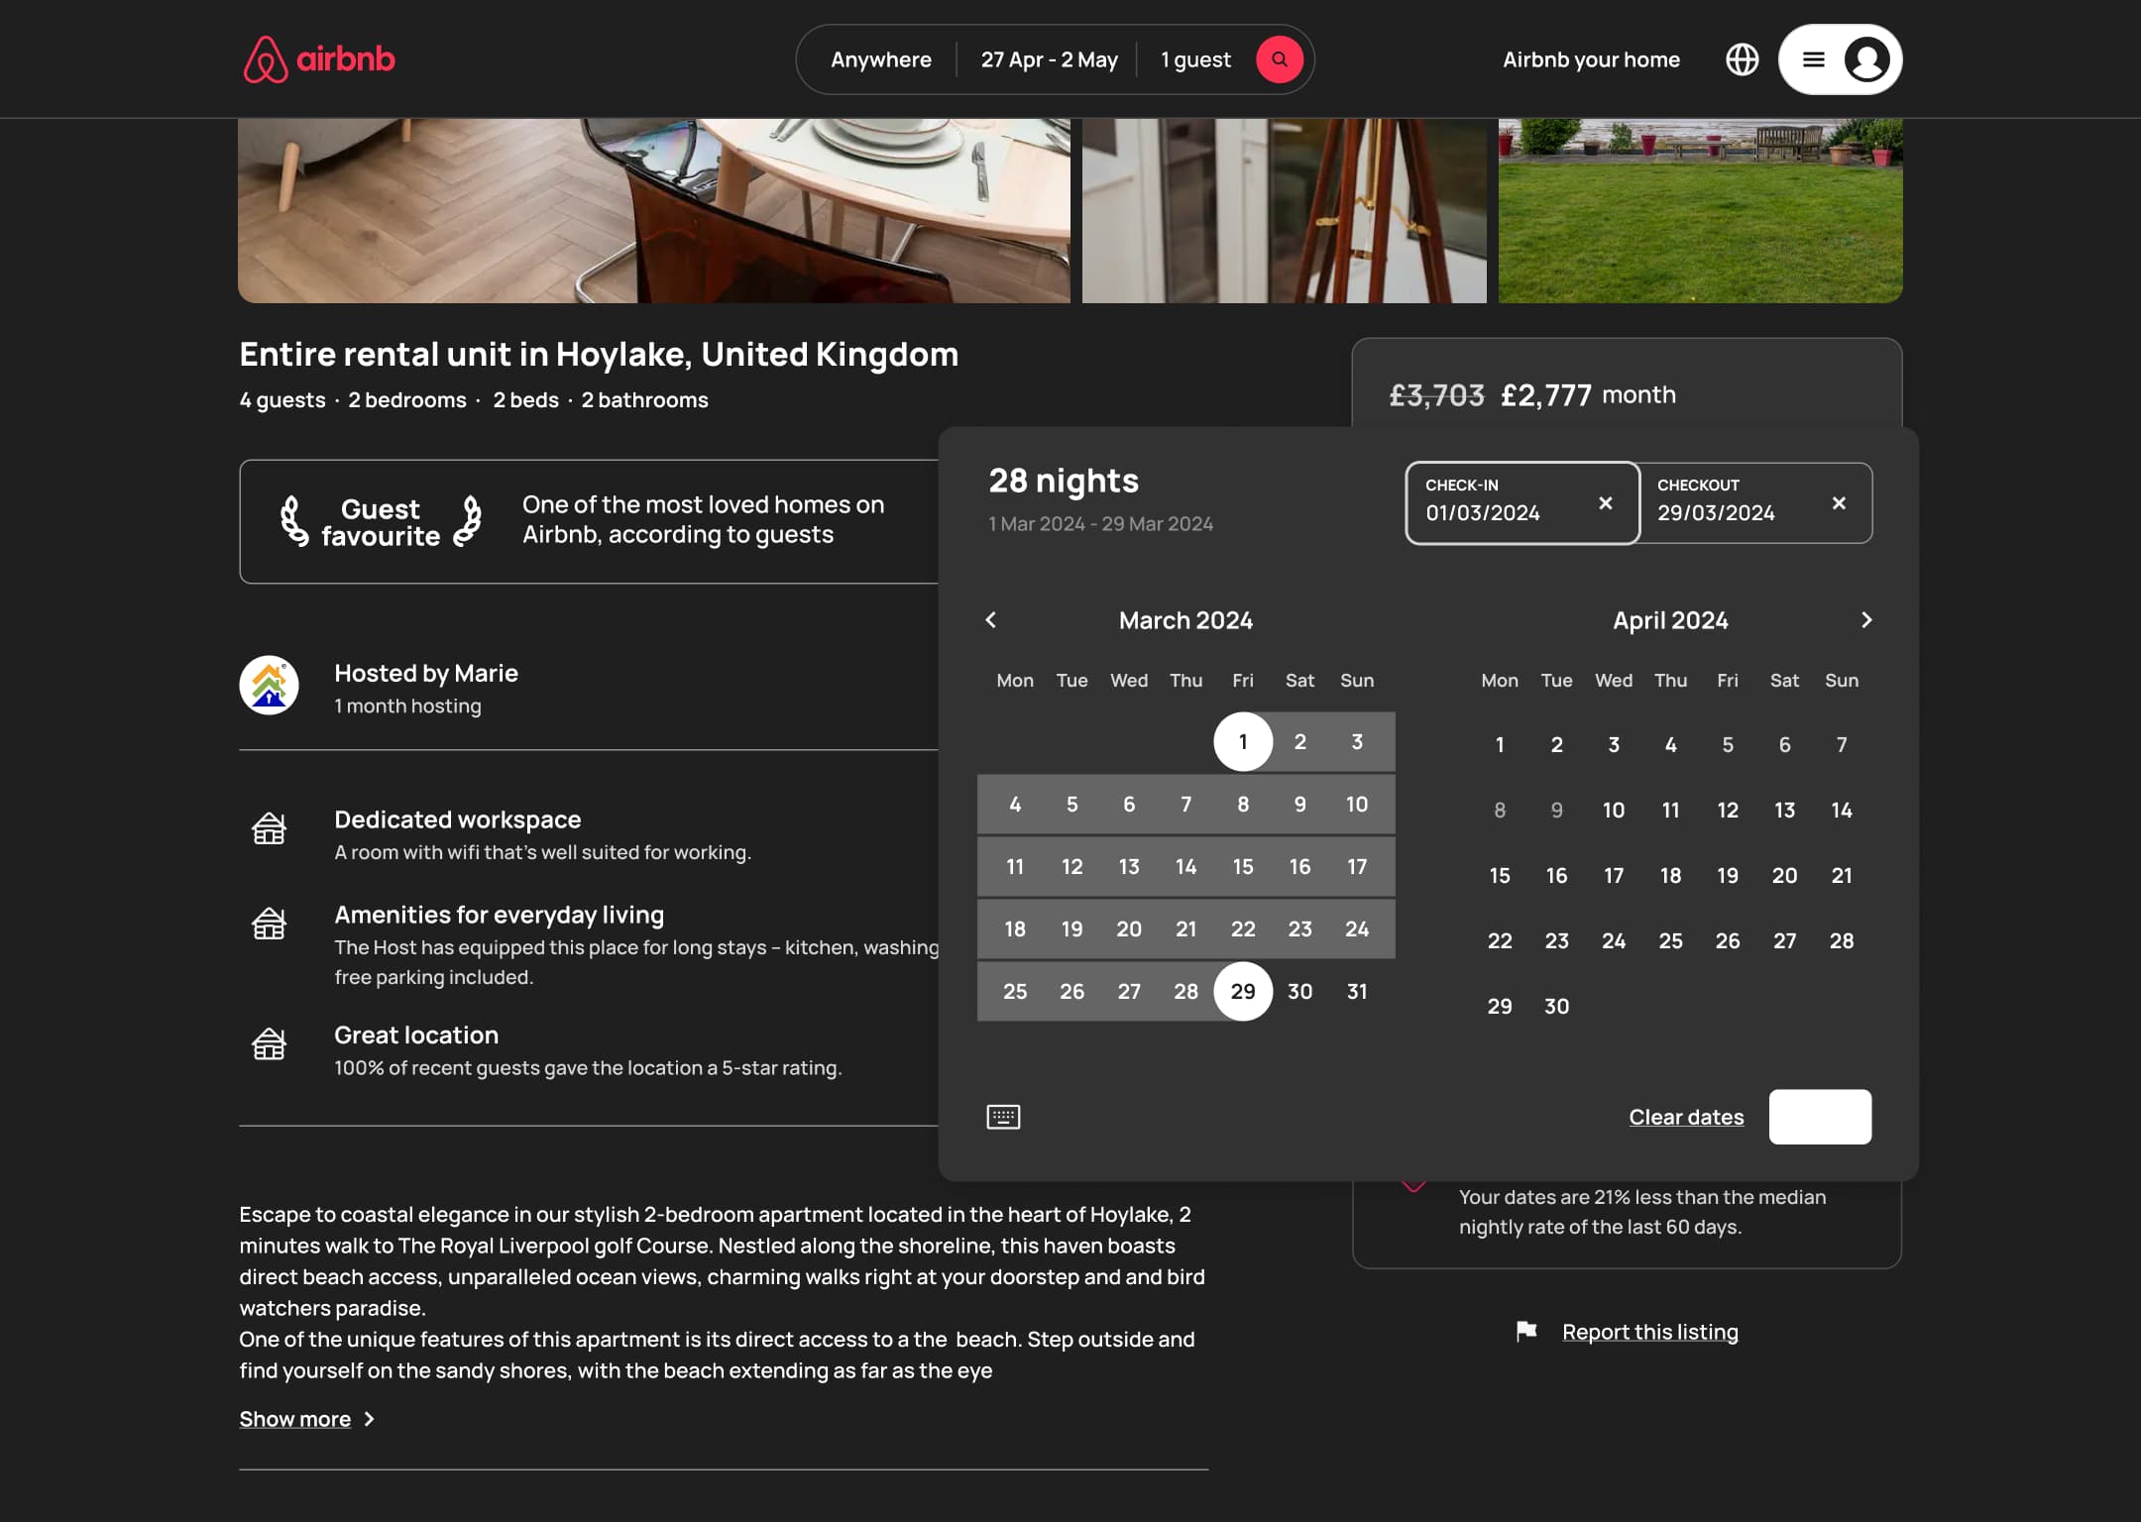Viewport: 2141px width, 1522px height.
Task: Focus the CHECKOUT date field
Action: coord(1755,503)
